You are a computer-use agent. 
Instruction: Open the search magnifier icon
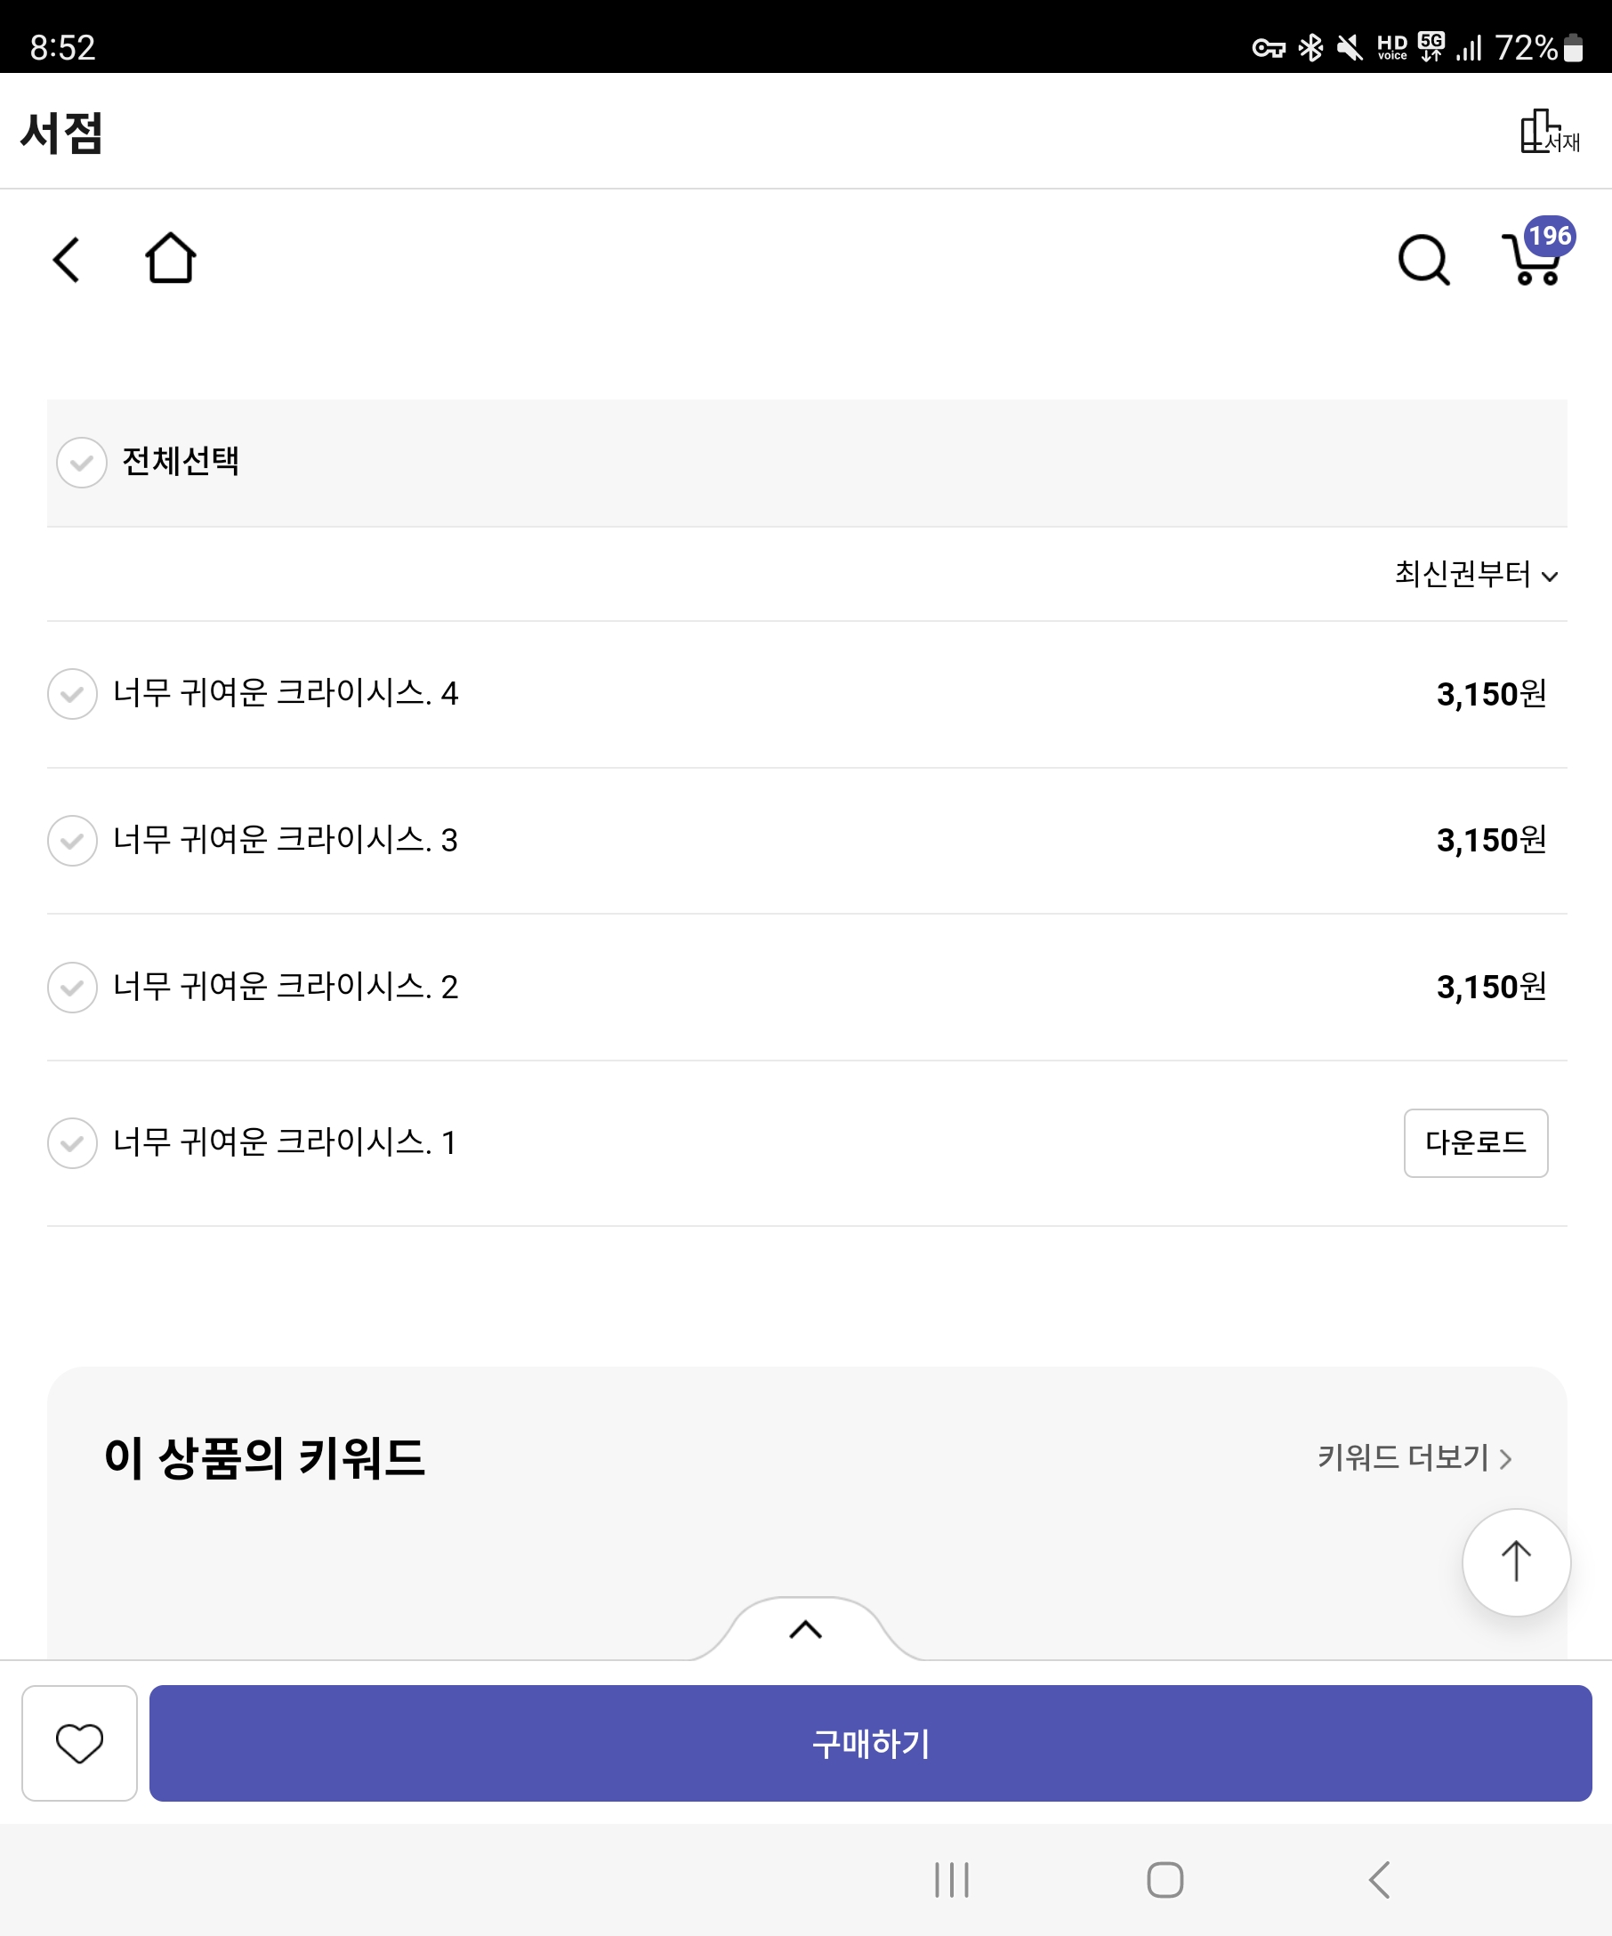(1423, 260)
